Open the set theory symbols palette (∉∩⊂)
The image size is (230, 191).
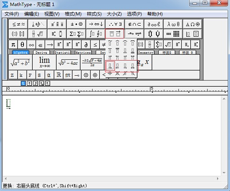coord(134,24)
